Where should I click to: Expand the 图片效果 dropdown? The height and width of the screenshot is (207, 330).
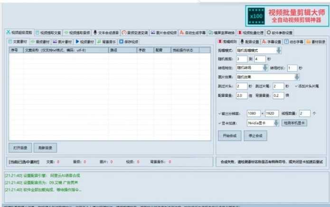[x=296, y=76]
